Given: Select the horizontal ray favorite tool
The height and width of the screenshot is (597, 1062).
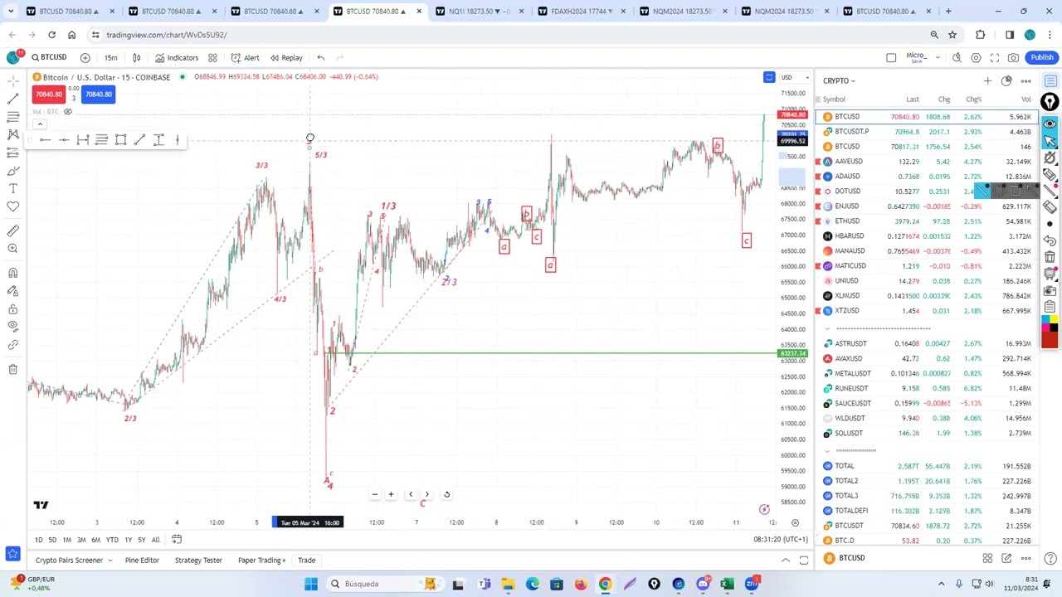Looking at the screenshot, I should (x=45, y=140).
